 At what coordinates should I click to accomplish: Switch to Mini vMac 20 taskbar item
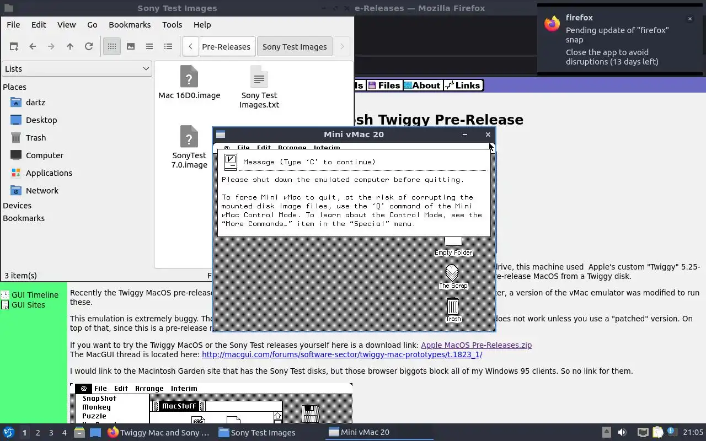pos(379,433)
